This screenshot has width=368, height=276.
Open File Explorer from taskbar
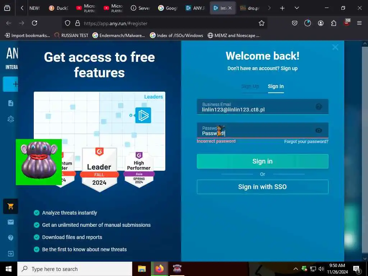click(x=142, y=269)
